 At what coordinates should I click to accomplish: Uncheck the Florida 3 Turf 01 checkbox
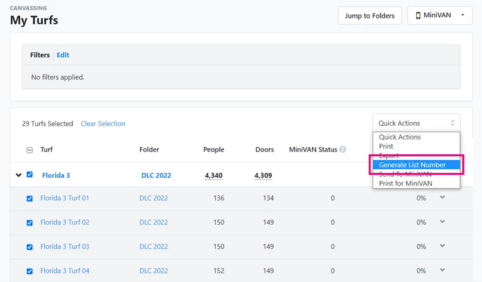click(x=29, y=199)
